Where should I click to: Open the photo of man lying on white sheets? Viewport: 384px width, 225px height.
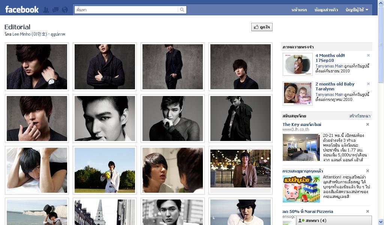point(37,170)
